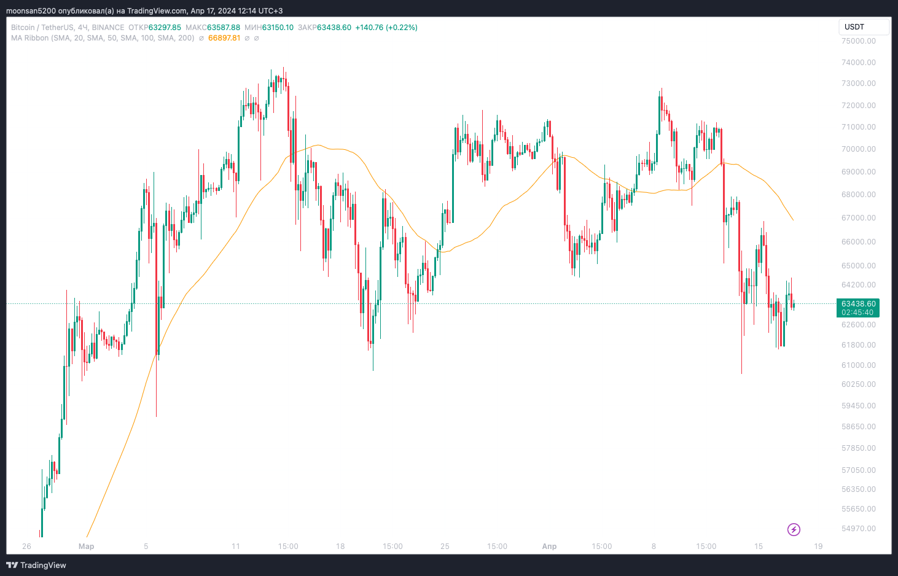The image size is (898, 576).
Task: Click the 69000.00 price axis label
Action: 859,172
